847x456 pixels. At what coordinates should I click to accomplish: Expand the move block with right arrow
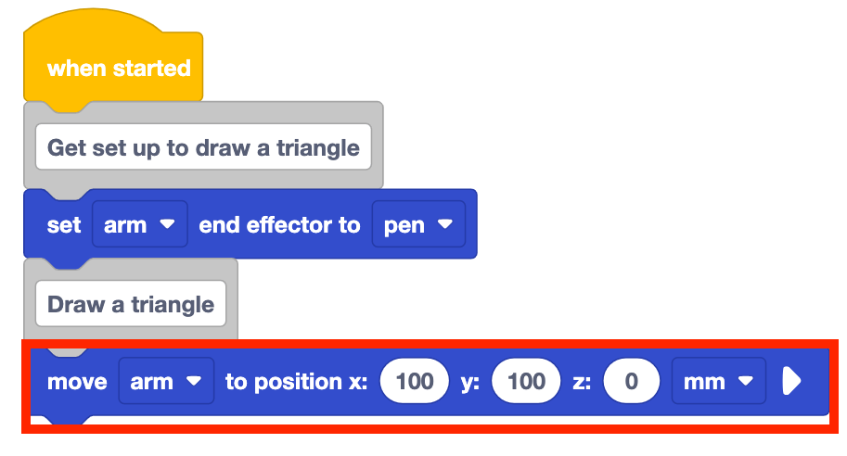point(790,381)
